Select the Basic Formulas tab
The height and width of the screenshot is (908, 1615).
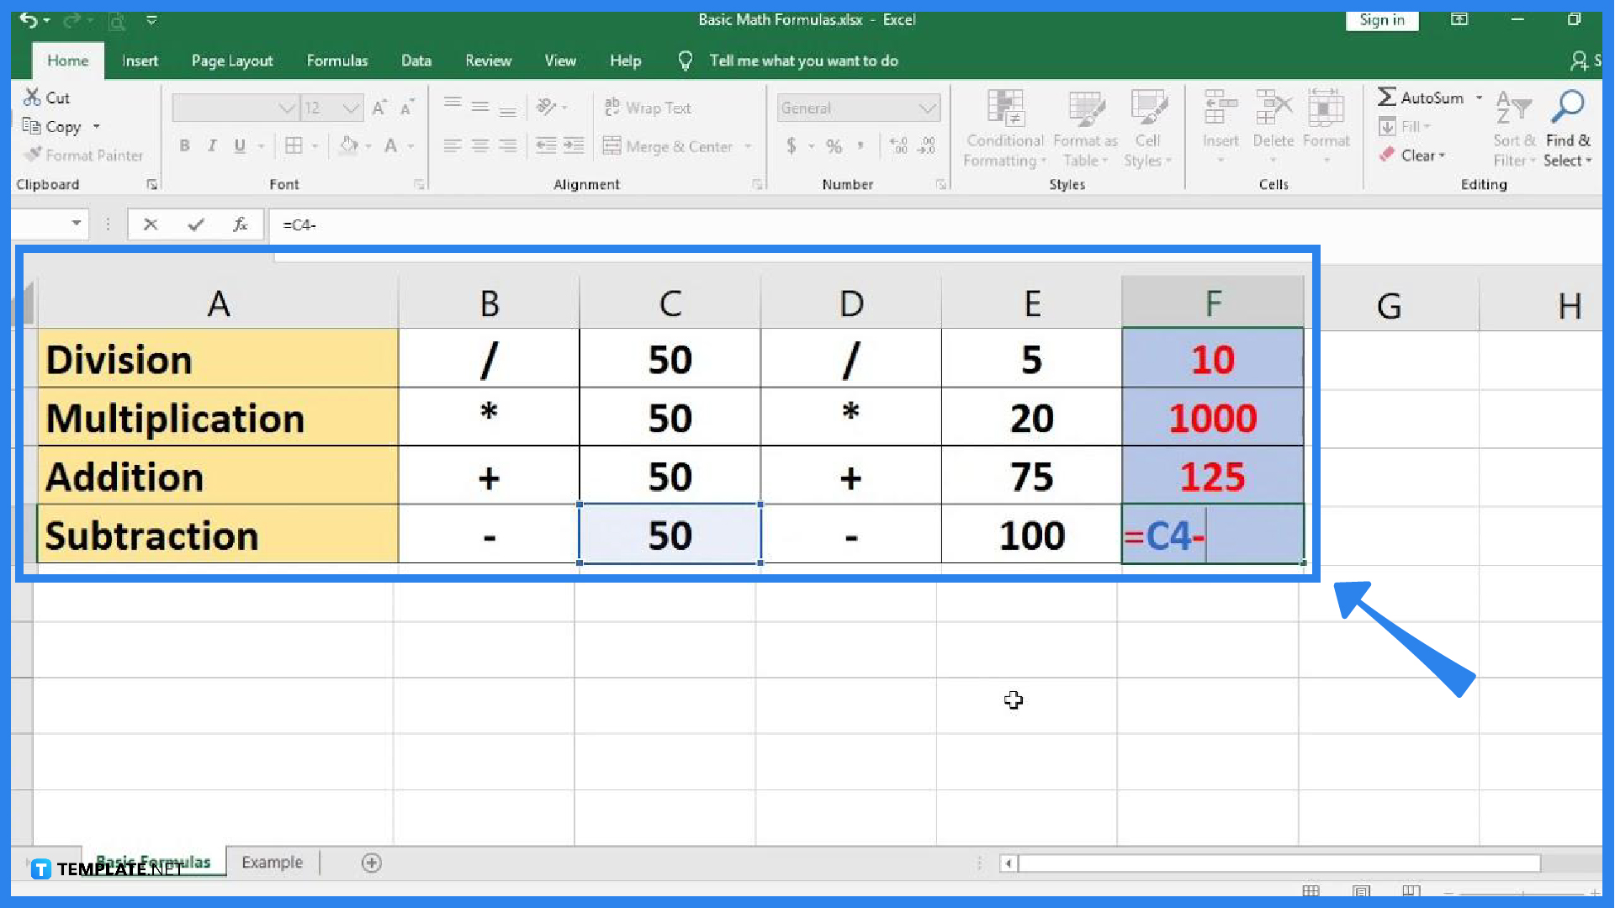(153, 863)
